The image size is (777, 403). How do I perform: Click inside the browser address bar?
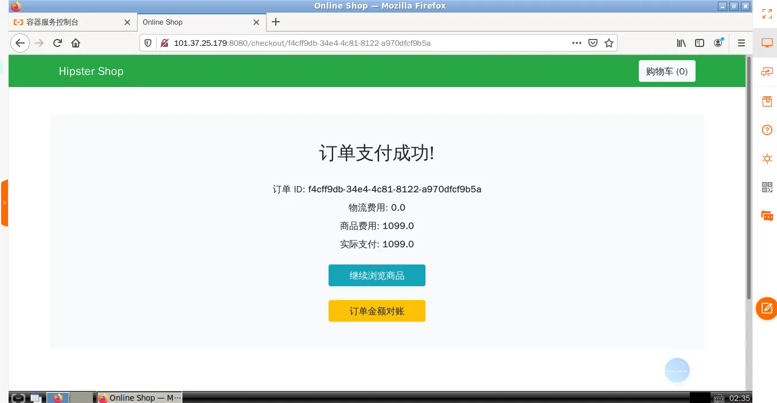[x=344, y=43]
